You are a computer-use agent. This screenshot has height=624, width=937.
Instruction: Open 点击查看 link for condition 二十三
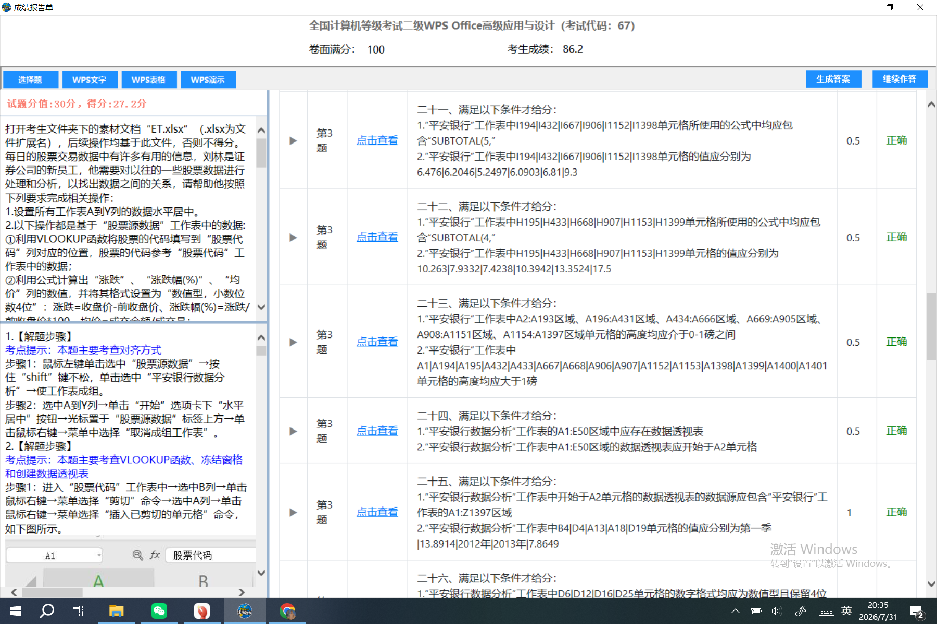[377, 342]
